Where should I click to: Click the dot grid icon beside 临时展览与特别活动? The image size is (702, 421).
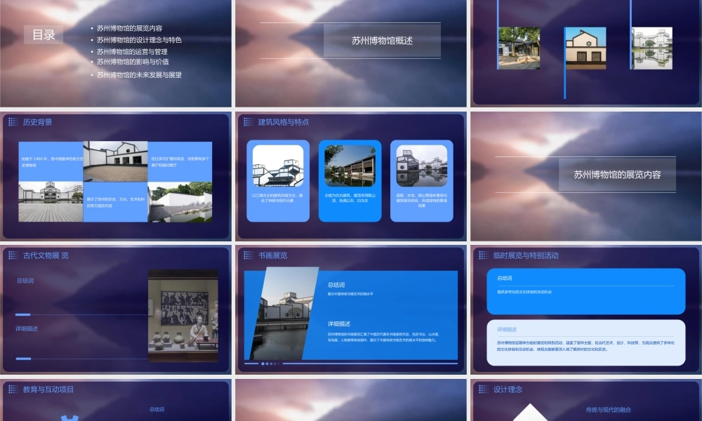point(483,255)
